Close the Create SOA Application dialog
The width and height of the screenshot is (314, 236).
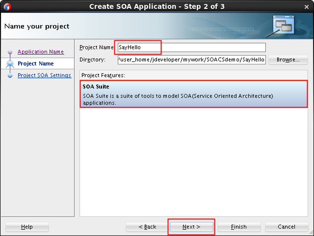306,7
